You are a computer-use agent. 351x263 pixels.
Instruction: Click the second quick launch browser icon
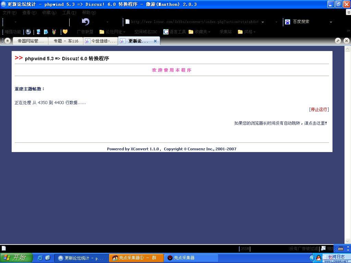coord(48,258)
